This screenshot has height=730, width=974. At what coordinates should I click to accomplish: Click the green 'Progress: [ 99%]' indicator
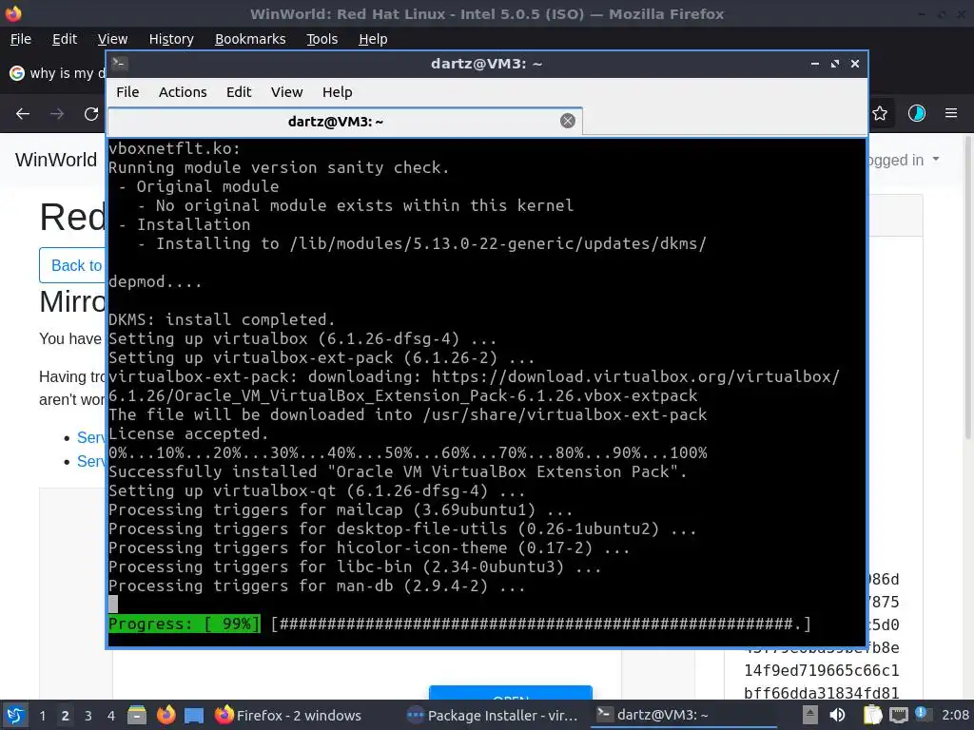click(184, 624)
